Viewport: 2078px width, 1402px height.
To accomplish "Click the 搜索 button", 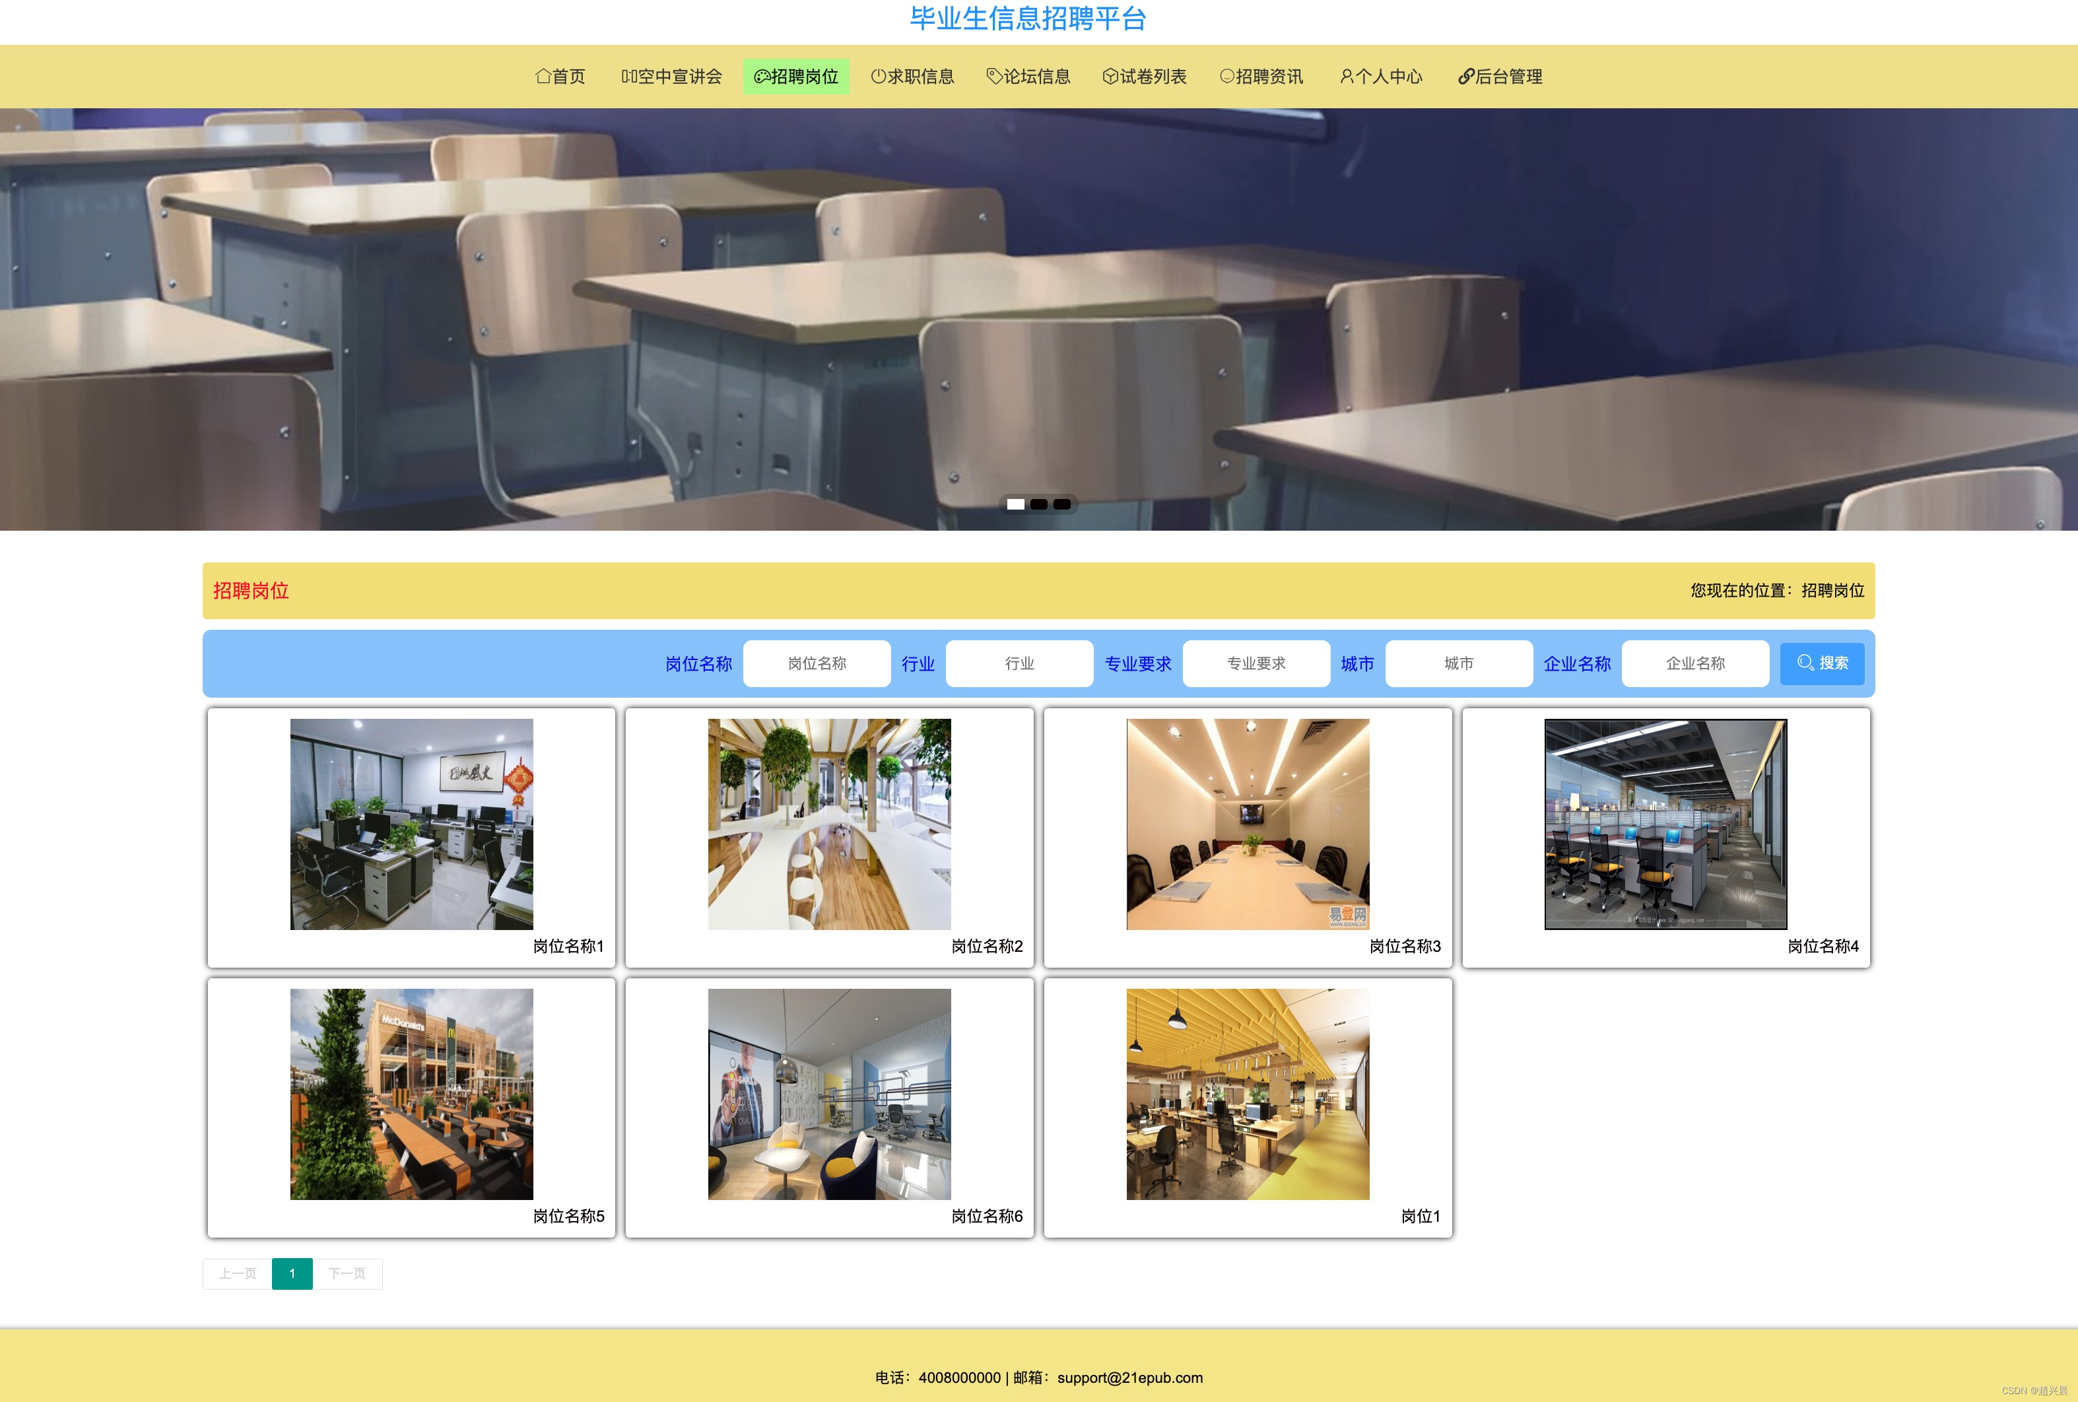I will coord(1823,663).
